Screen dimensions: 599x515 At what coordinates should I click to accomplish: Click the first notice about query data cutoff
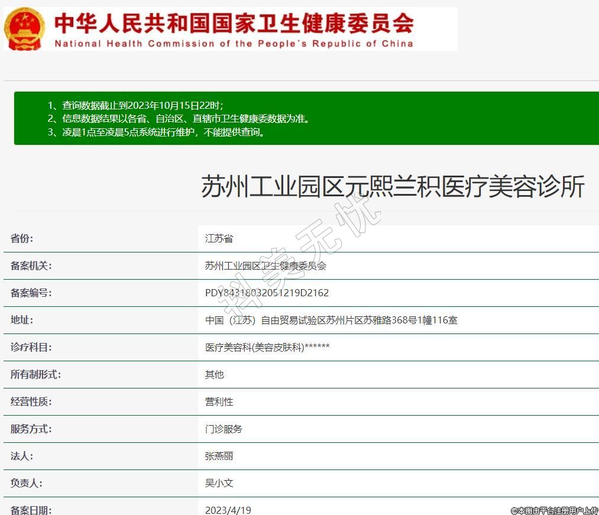135,105
